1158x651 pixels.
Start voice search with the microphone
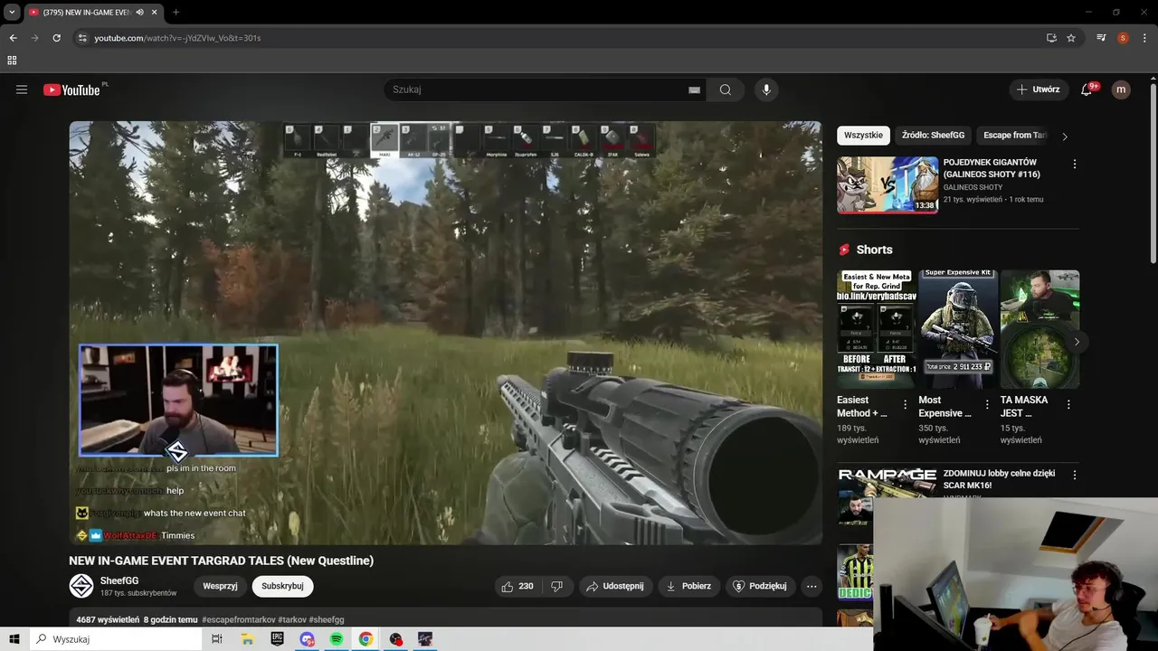point(766,90)
